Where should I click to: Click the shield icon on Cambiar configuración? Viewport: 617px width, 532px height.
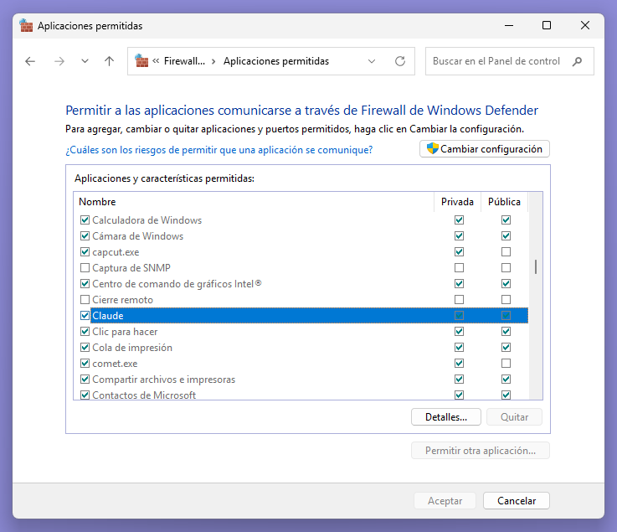(x=432, y=149)
